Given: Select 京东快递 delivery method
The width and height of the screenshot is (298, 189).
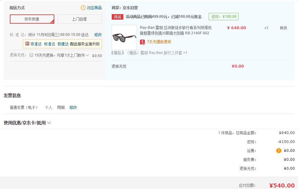Looking at the screenshot, I should coord(32,19).
